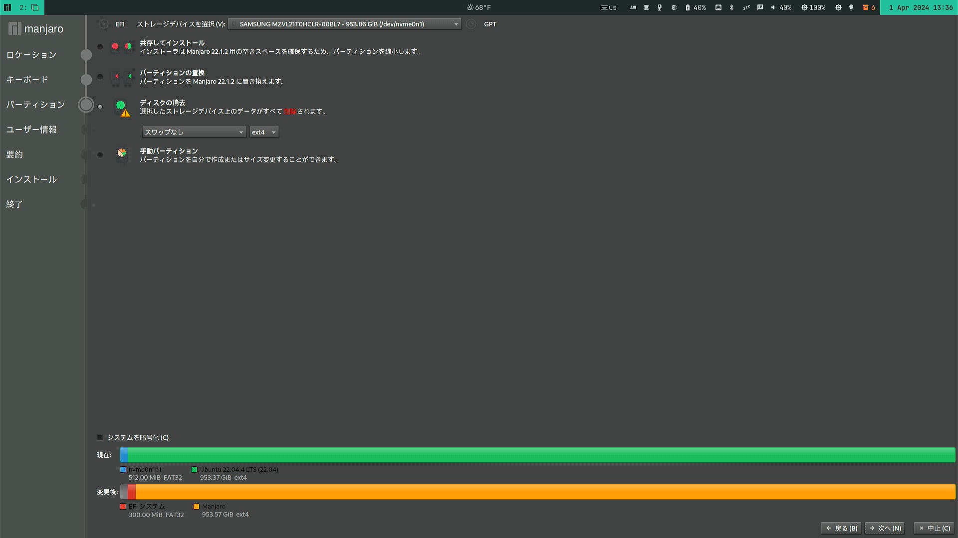Screen dimensions: 958x538
Task: Click the memory chip icon in top bar
Action: coord(646,7)
